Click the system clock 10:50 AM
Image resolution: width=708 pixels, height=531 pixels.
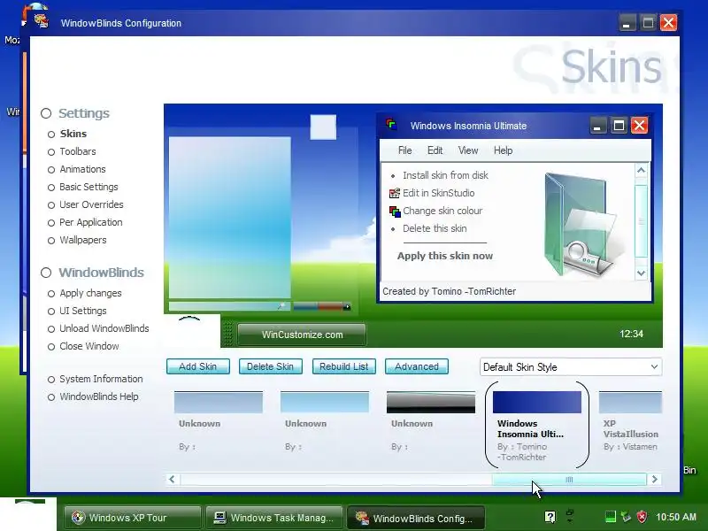[676, 517]
